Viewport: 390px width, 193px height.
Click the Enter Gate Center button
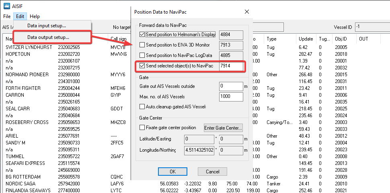point(223,128)
